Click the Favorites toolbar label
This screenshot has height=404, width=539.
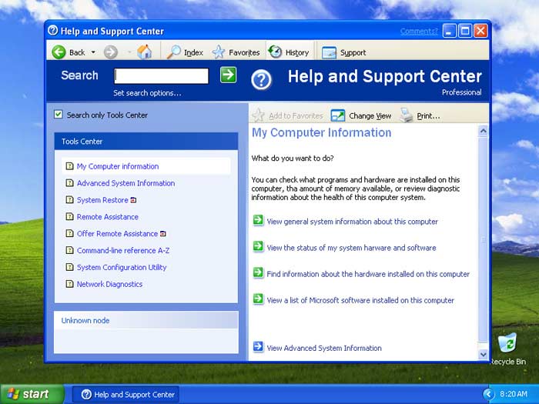(244, 52)
